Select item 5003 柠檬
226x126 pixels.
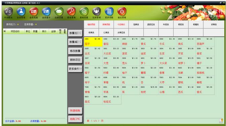pyautogui.click(x=112, y=71)
